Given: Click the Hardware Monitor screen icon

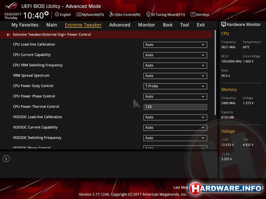Looking at the screenshot, I should tap(223, 24).
